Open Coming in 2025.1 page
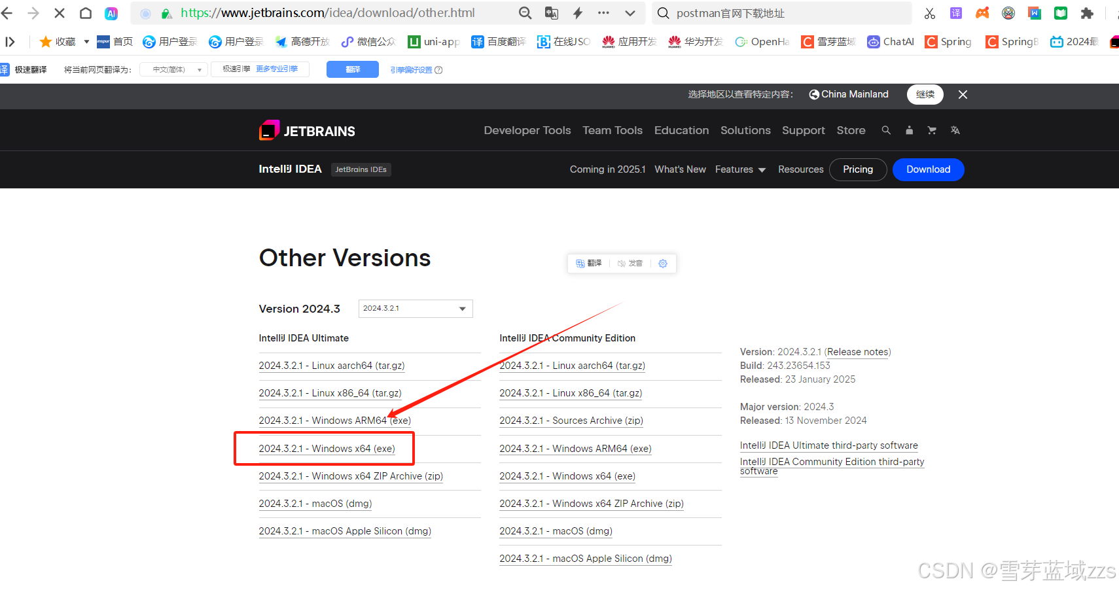The height and width of the screenshot is (590, 1119). pyautogui.click(x=607, y=169)
